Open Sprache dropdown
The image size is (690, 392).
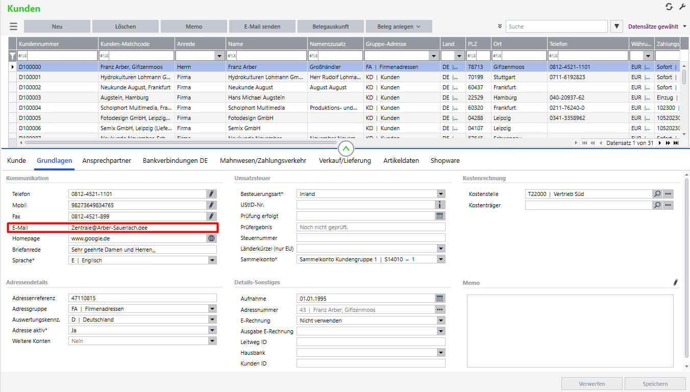[212, 260]
